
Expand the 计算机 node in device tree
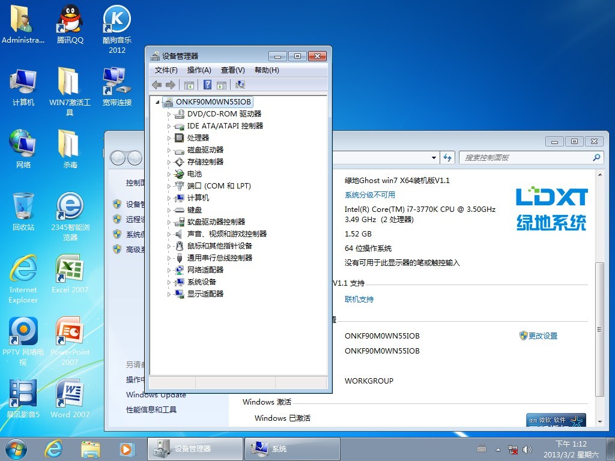169,198
